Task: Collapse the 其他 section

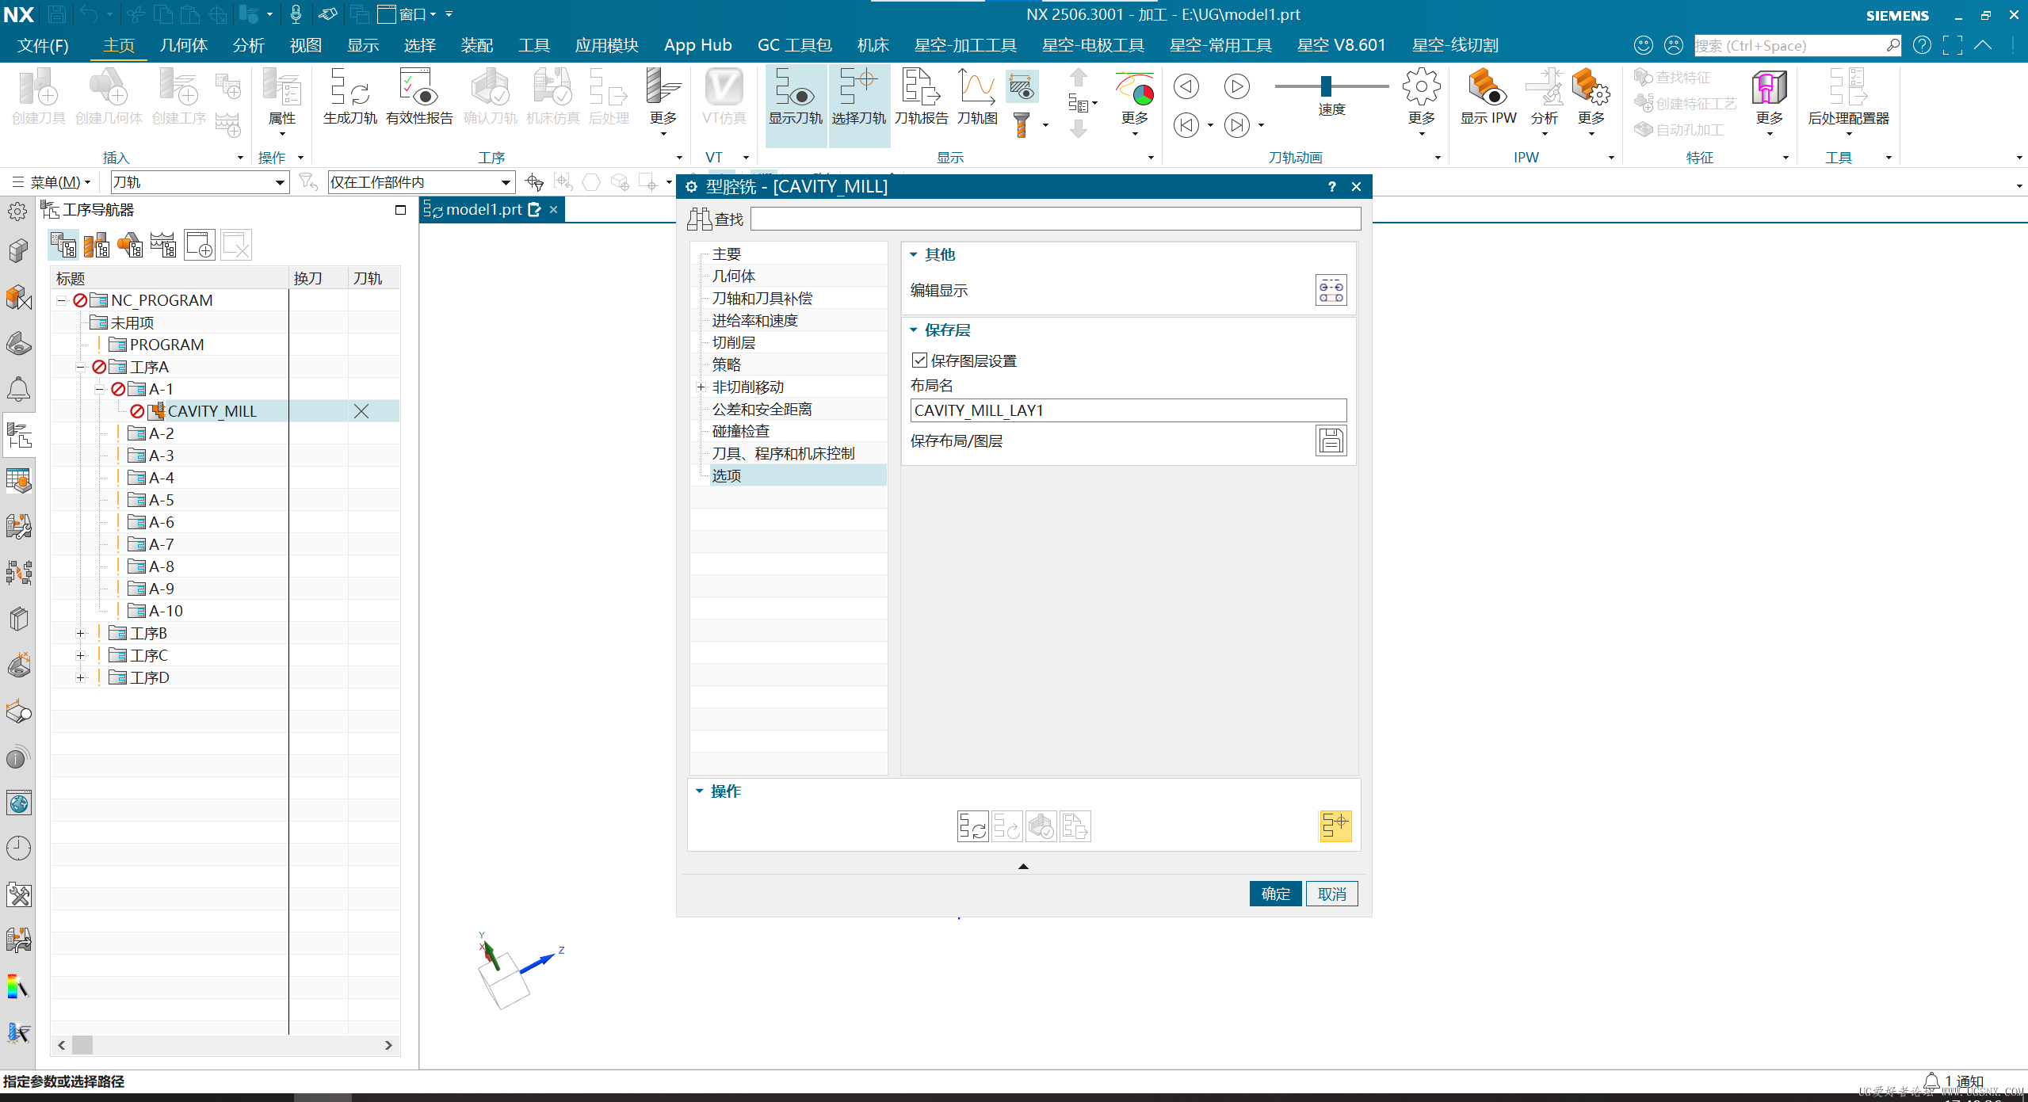Action: coord(913,254)
